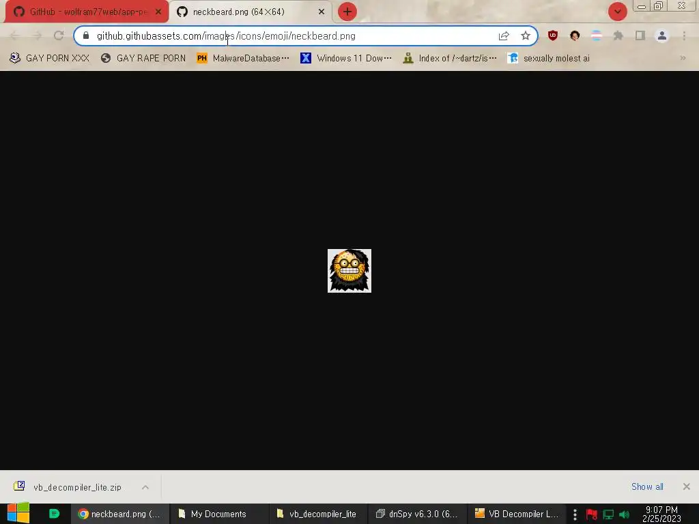Go forward with the forward arrow
Viewport: 699px width, 524px height.
(37, 35)
